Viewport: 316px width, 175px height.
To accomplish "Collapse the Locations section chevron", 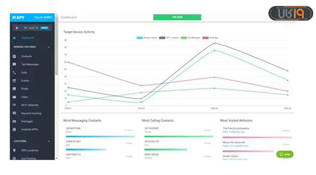I will [49, 141].
